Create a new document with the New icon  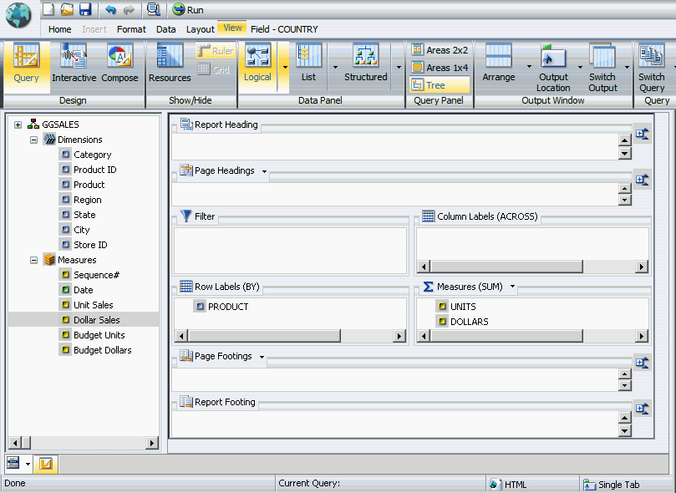pyautogui.click(x=48, y=9)
